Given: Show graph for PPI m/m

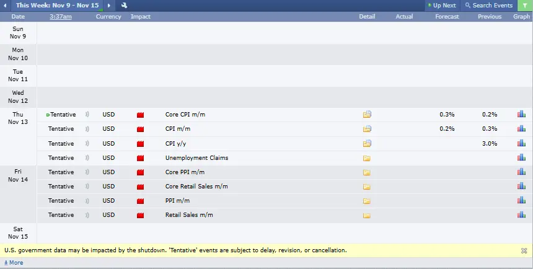Looking at the screenshot, I should [x=521, y=200].
